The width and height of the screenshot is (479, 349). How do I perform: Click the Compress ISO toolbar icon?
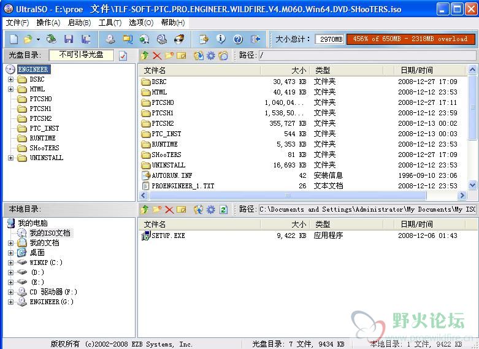128,39
